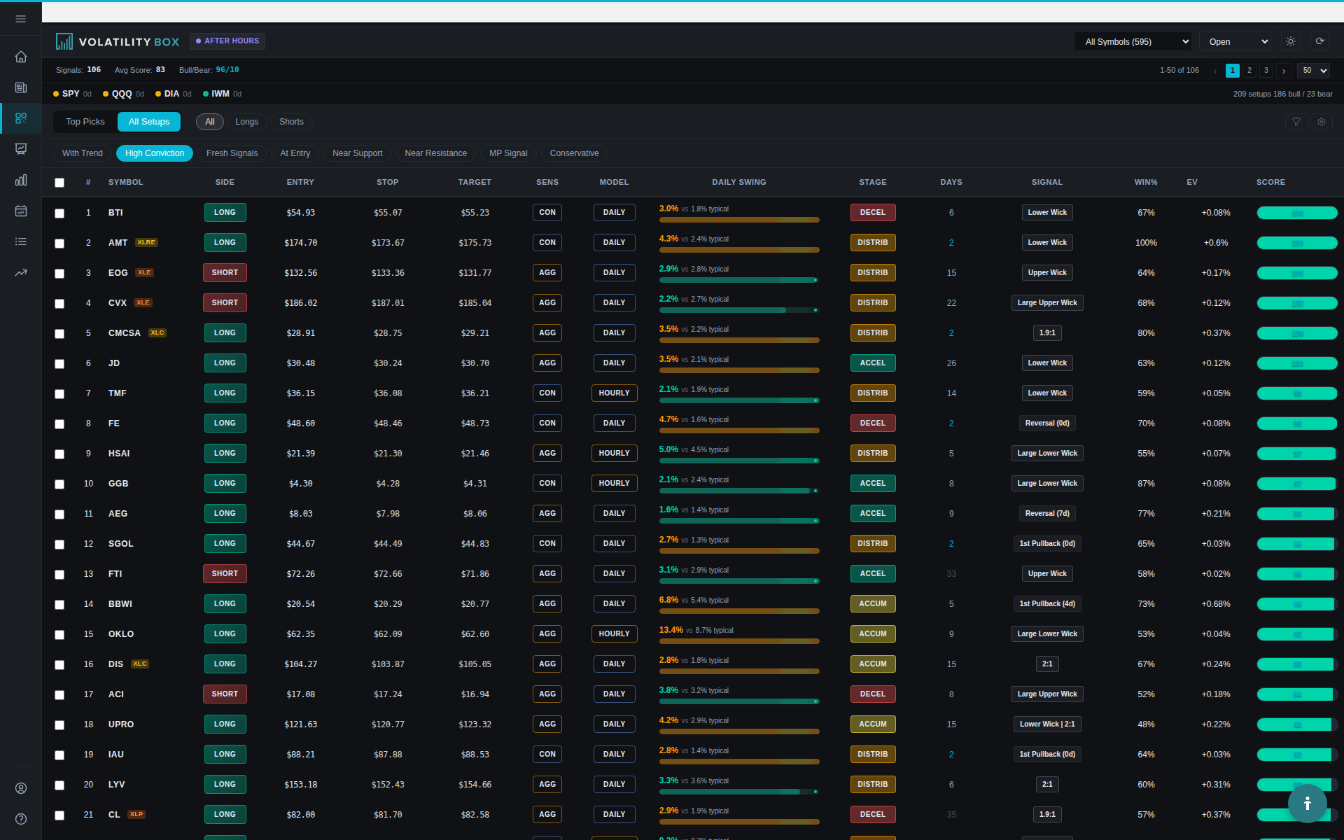This screenshot has height=840, width=1344.
Task: Sort by STAGE column header
Action: click(873, 182)
